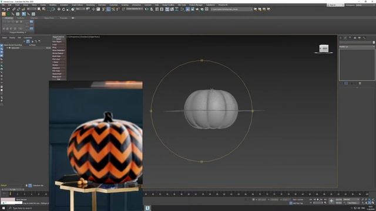Switch to the Hierarchy command panel tab
This screenshot has height=211, width=376.
350,38
